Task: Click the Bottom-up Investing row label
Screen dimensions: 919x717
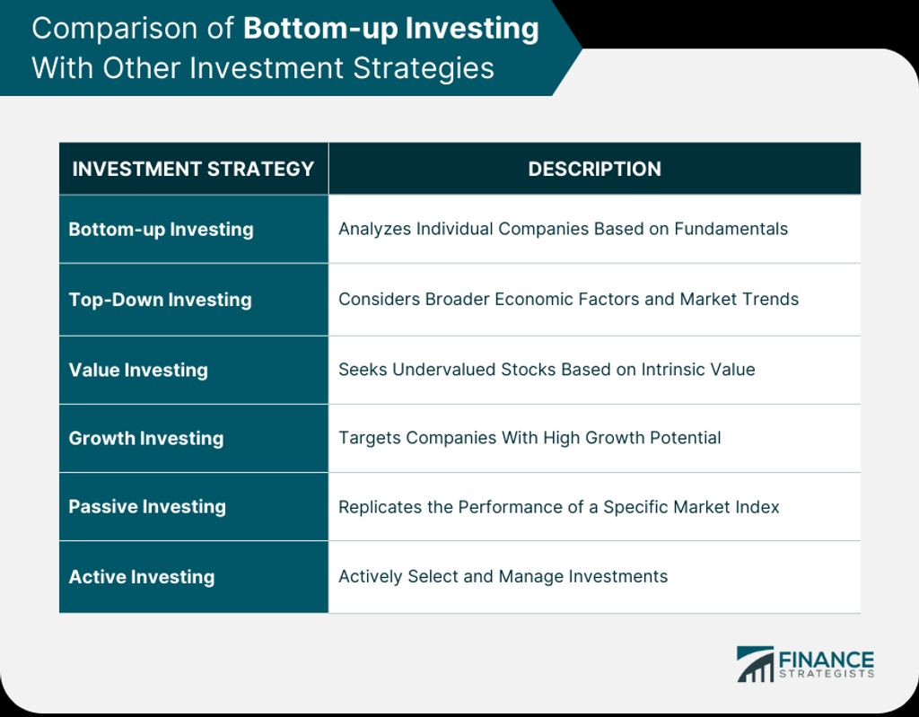Action: (162, 229)
